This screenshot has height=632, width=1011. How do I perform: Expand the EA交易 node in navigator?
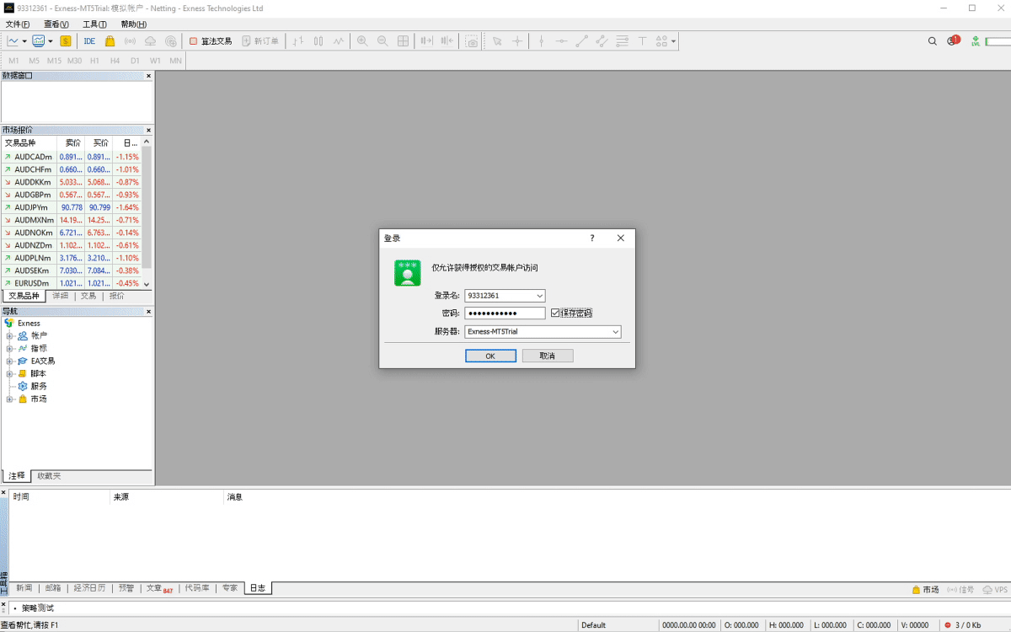point(9,361)
